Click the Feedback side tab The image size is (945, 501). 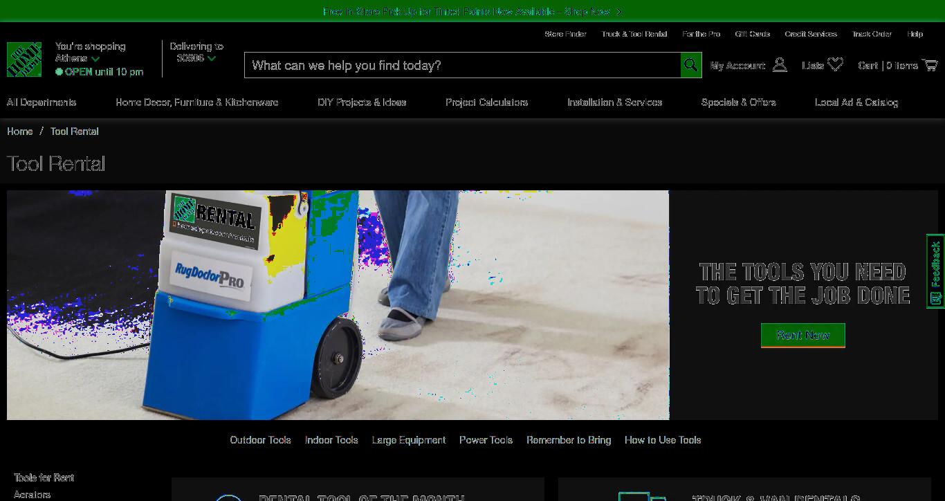coord(936,271)
